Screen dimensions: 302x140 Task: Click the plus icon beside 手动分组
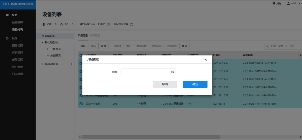71,64
